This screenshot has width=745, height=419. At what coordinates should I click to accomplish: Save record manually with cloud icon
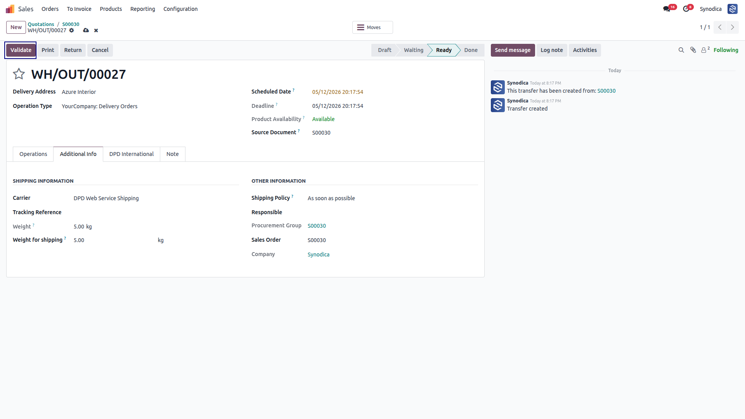click(x=86, y=30)
